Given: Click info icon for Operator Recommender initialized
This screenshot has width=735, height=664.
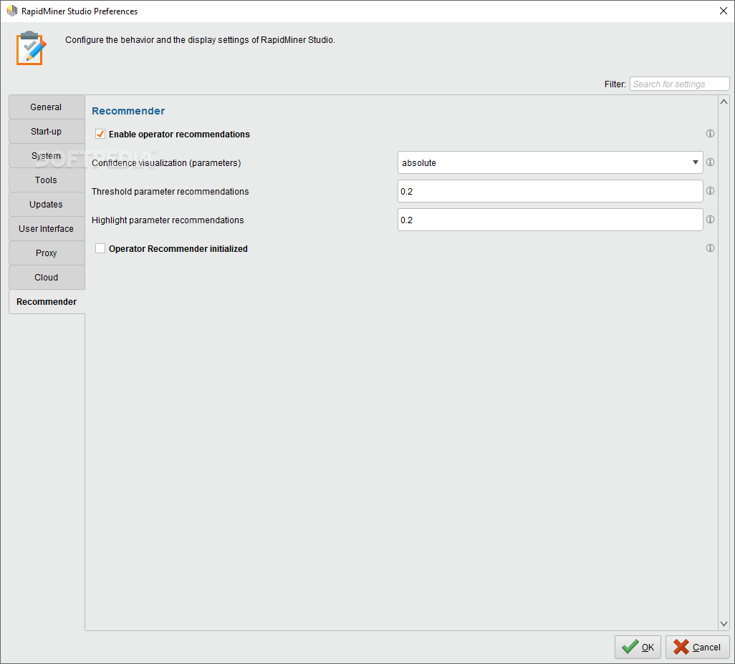Looking at the screenshot, I should click(x=710, y=248).
